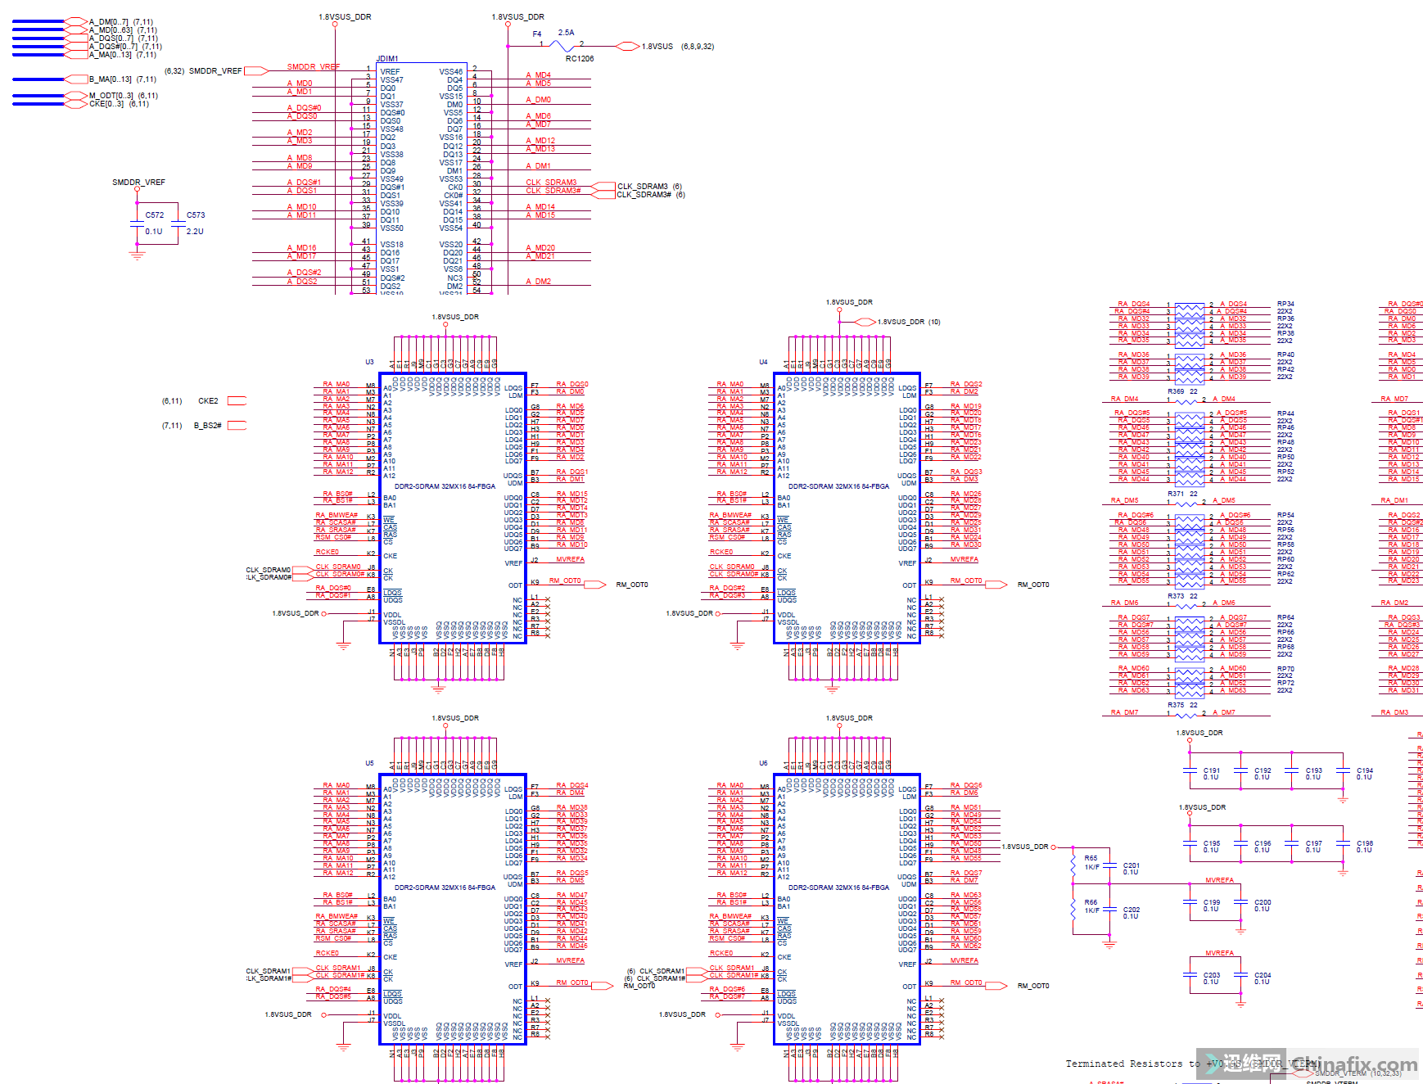Click the RC1206 fuse package label

580,59
